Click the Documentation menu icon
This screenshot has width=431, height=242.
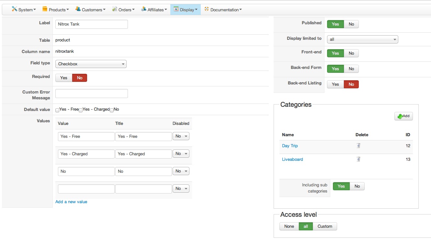click(x=207, y=9)
